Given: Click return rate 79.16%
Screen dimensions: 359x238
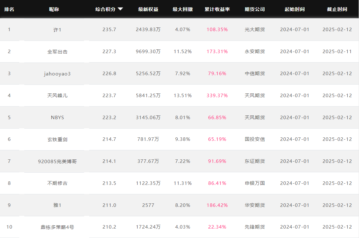Looking at the screenshot, I should pos(217,73).
